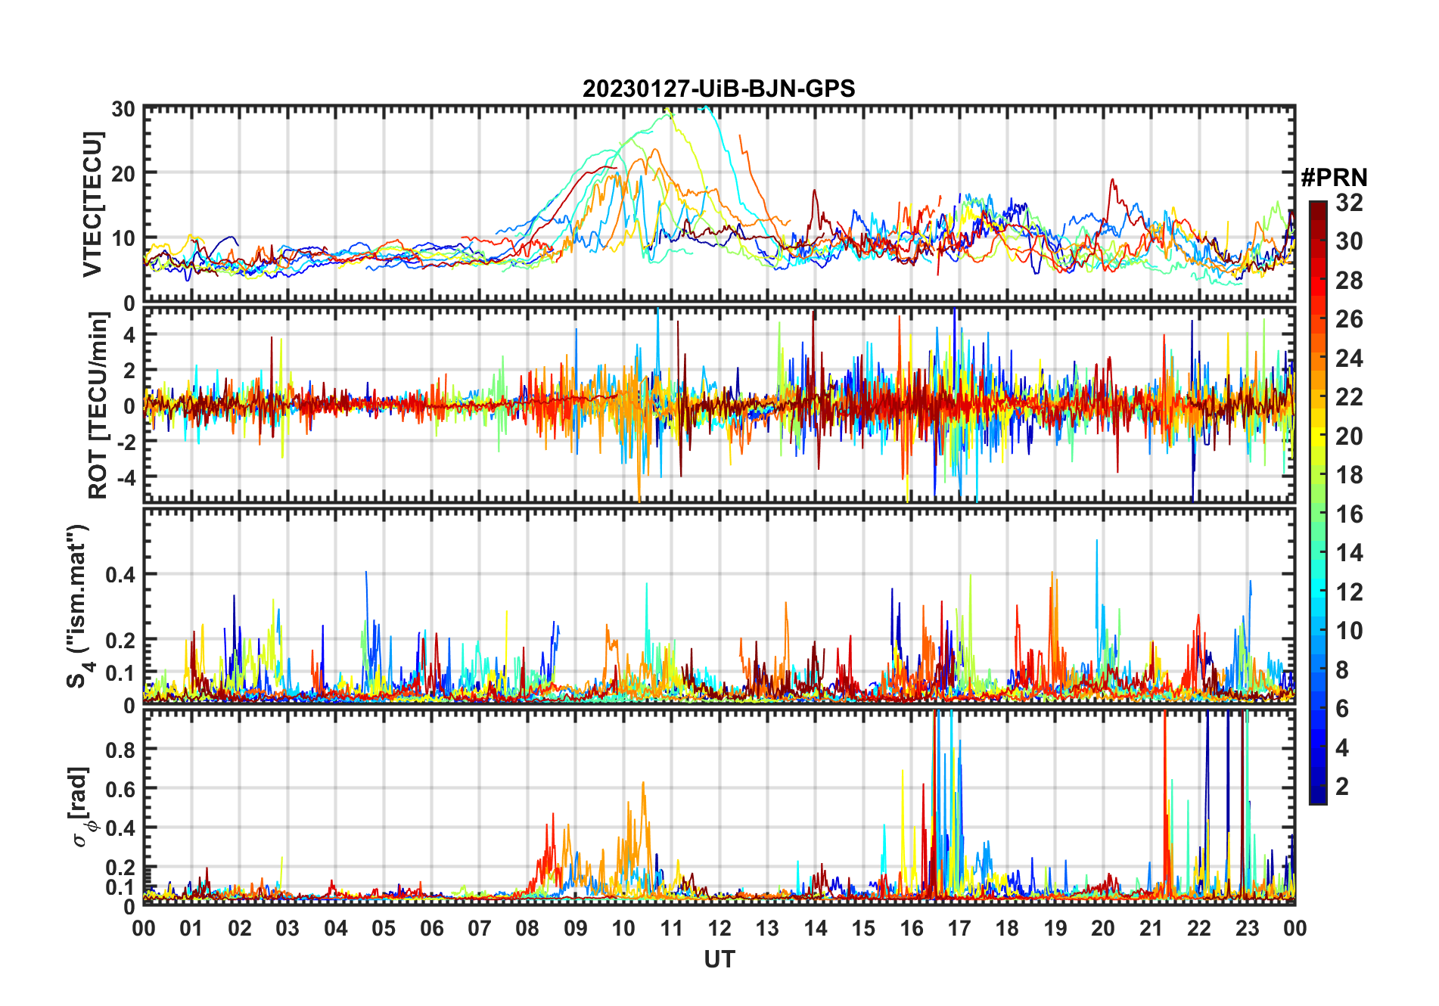This screenshot has width=1439, height=1006.
Task: Select colorbar tick label 24
Action: click(1349, 358)
